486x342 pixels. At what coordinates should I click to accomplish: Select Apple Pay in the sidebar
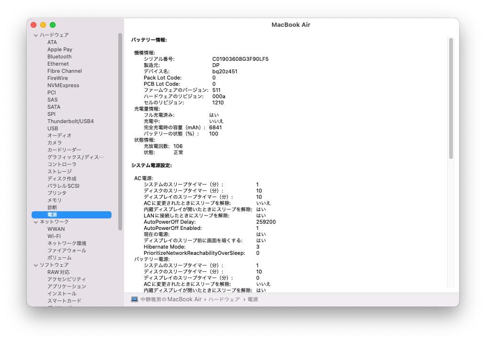[x=59, y=49]
